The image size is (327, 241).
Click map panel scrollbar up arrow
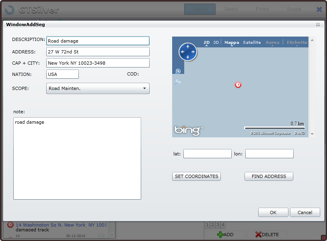312,40
